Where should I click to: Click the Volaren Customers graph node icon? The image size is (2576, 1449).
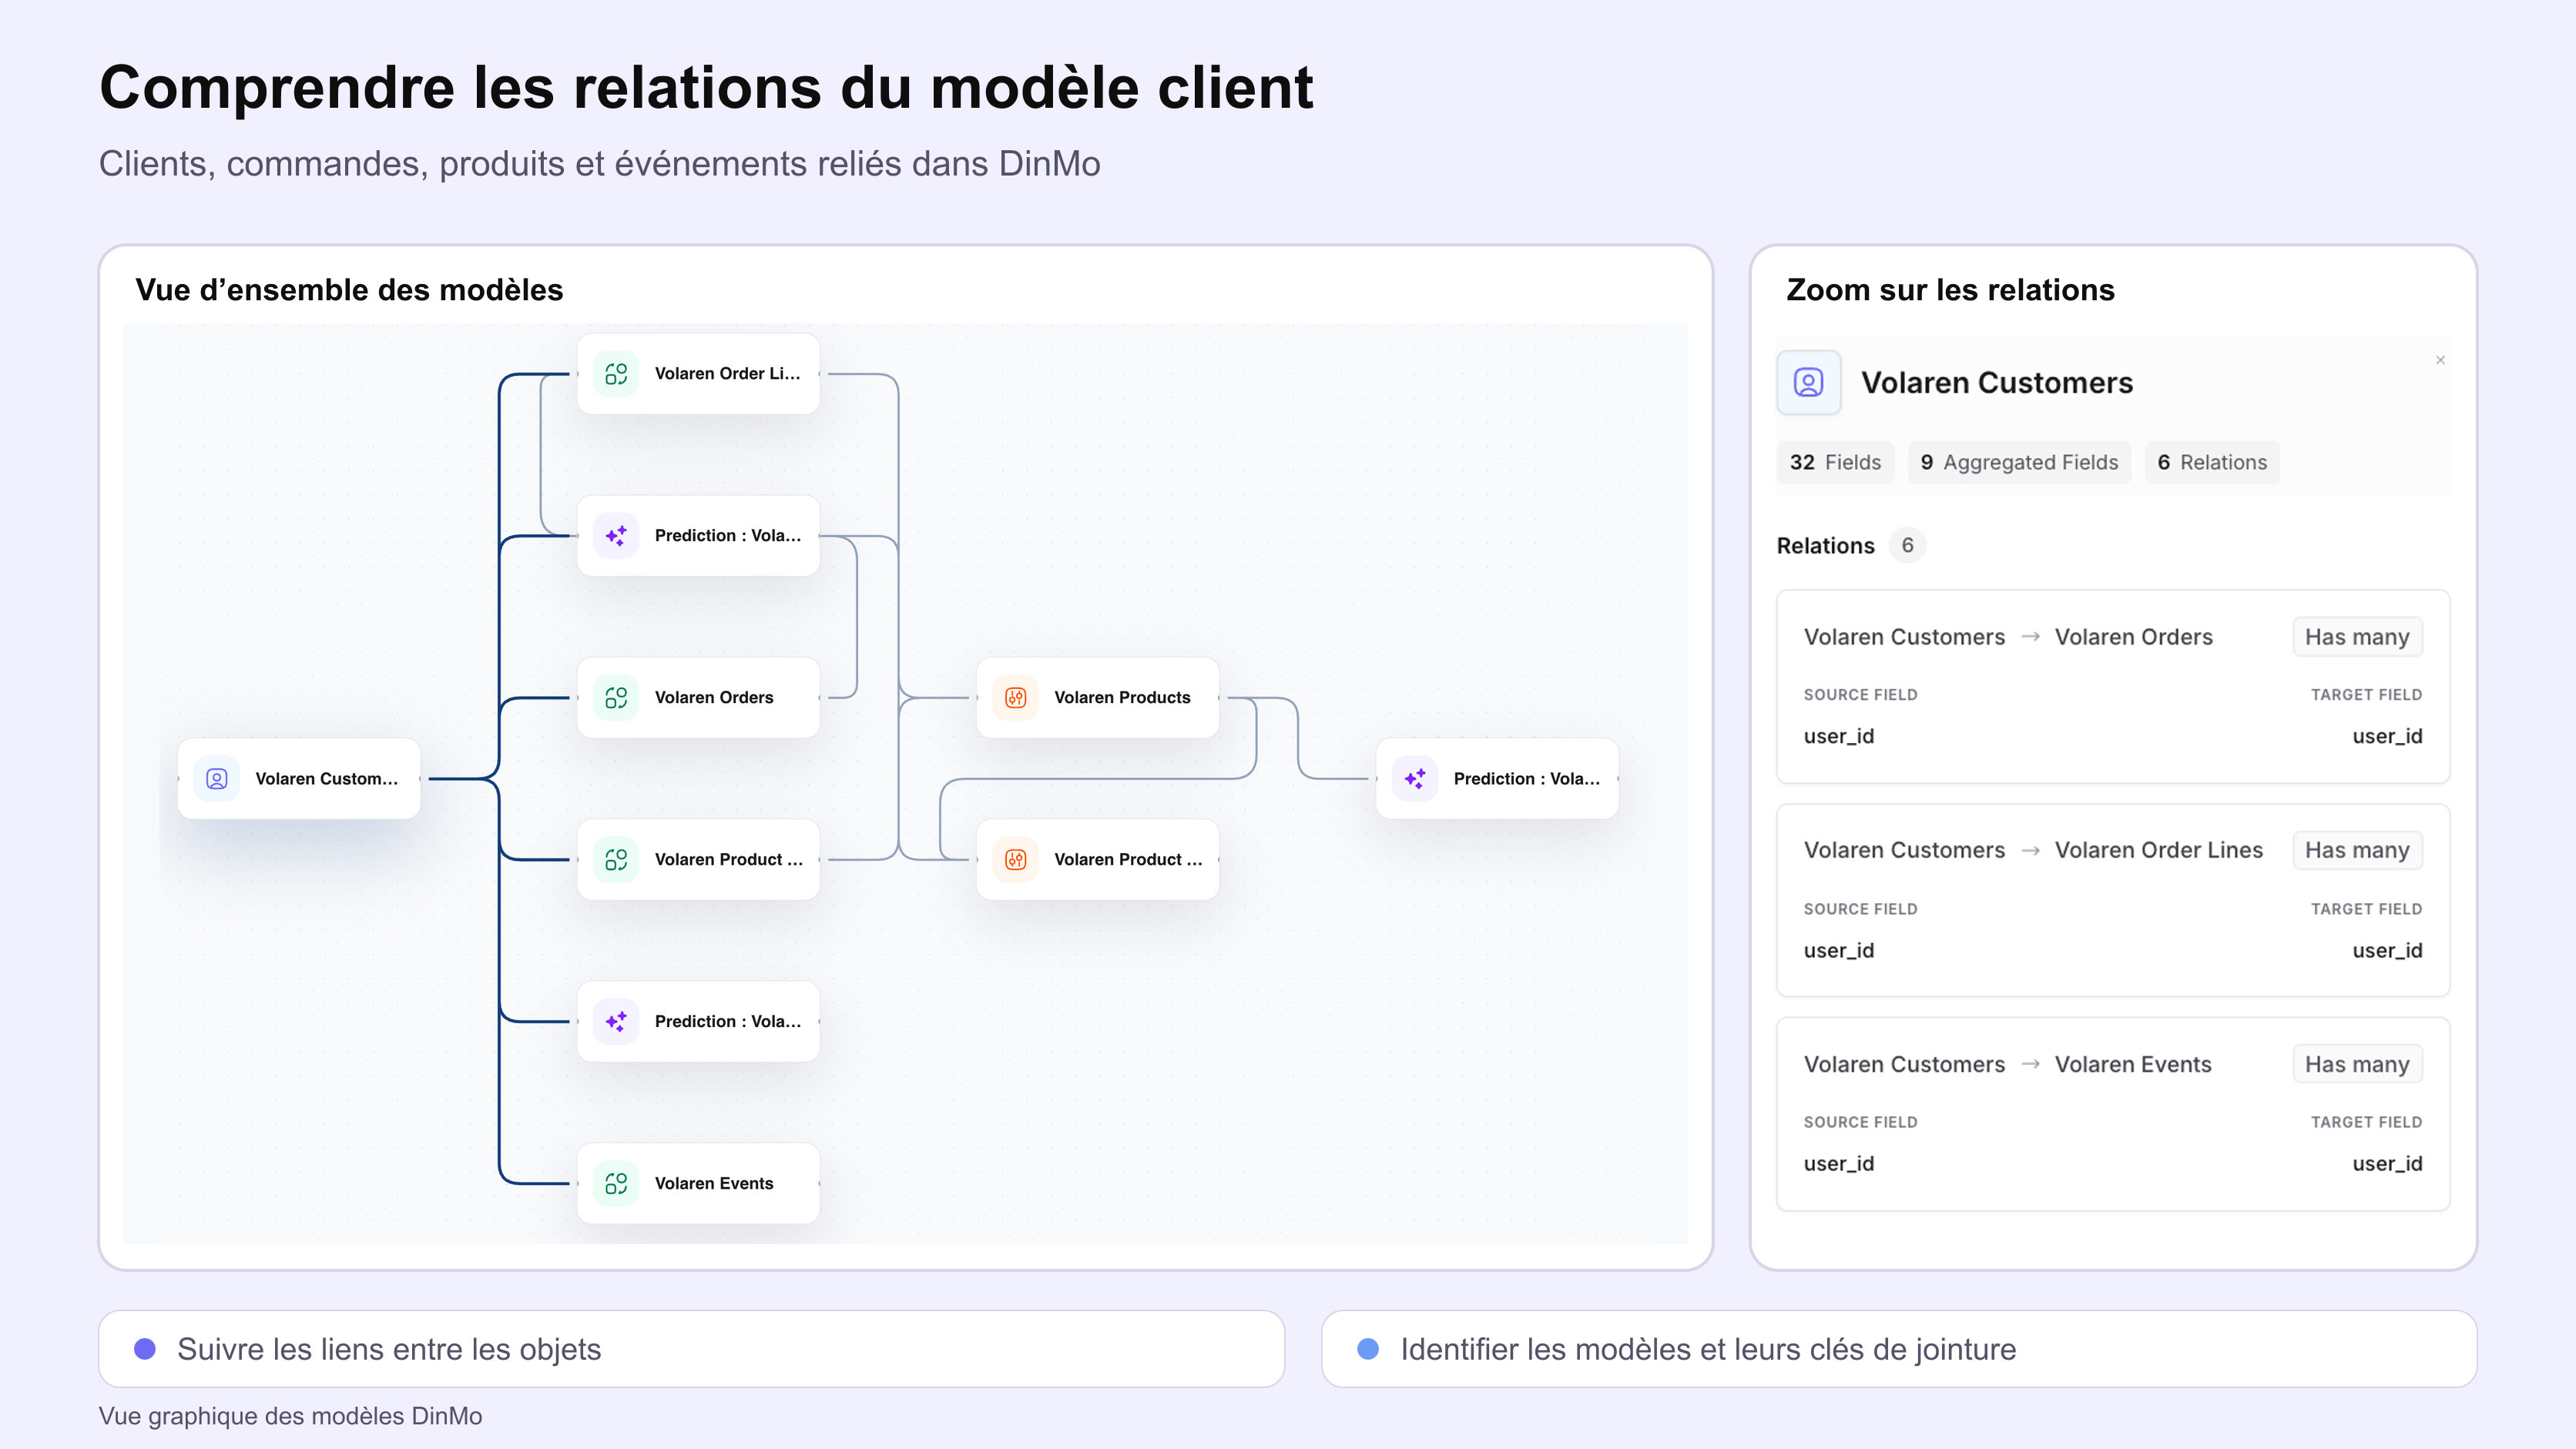pos(217,778)
